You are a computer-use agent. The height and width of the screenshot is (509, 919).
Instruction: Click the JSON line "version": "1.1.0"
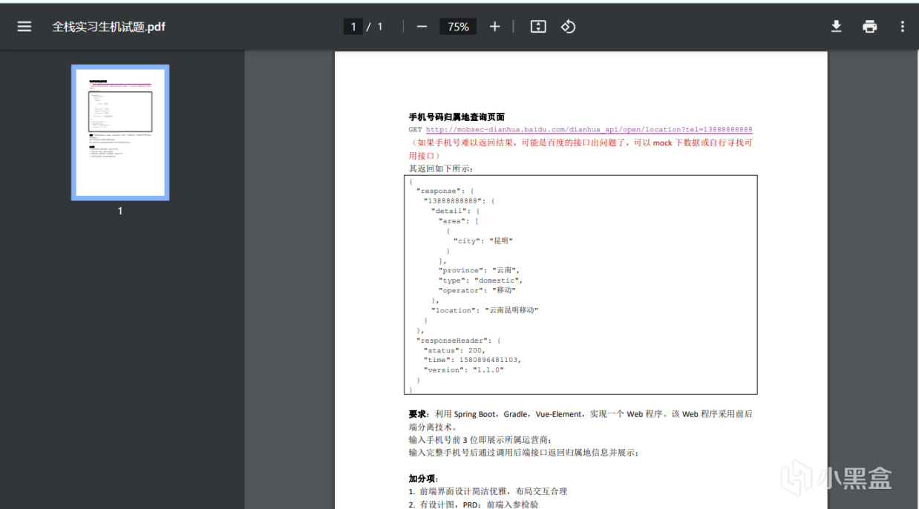click(x=464, y=370)
